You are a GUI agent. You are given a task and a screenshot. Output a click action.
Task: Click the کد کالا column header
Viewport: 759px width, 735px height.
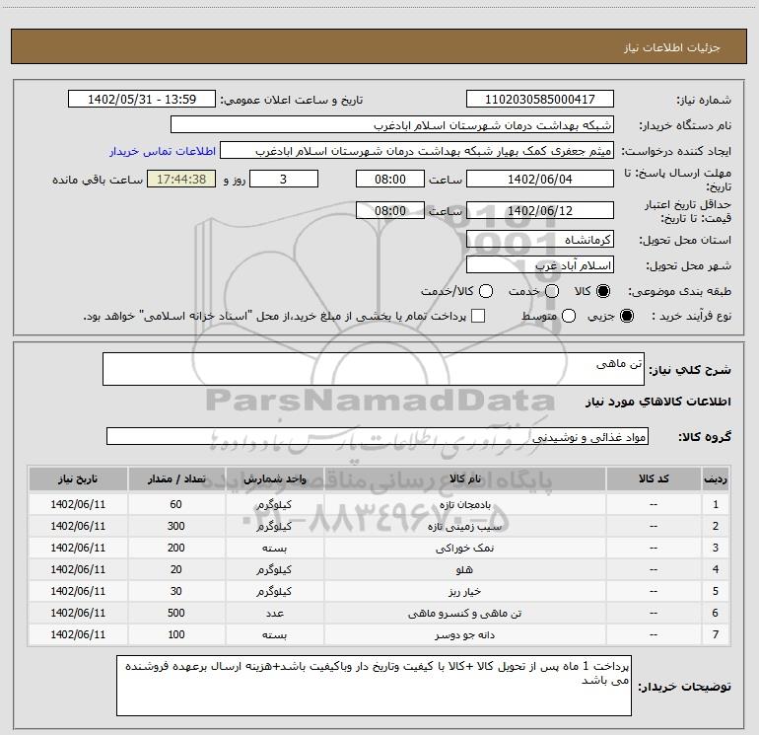654,478
